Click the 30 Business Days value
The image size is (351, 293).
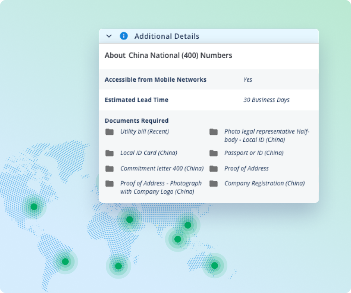click(266, 100)
